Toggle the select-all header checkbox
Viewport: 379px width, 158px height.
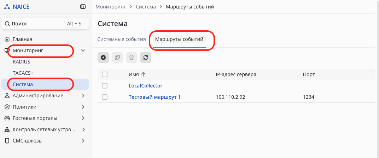tap(105, 74)
